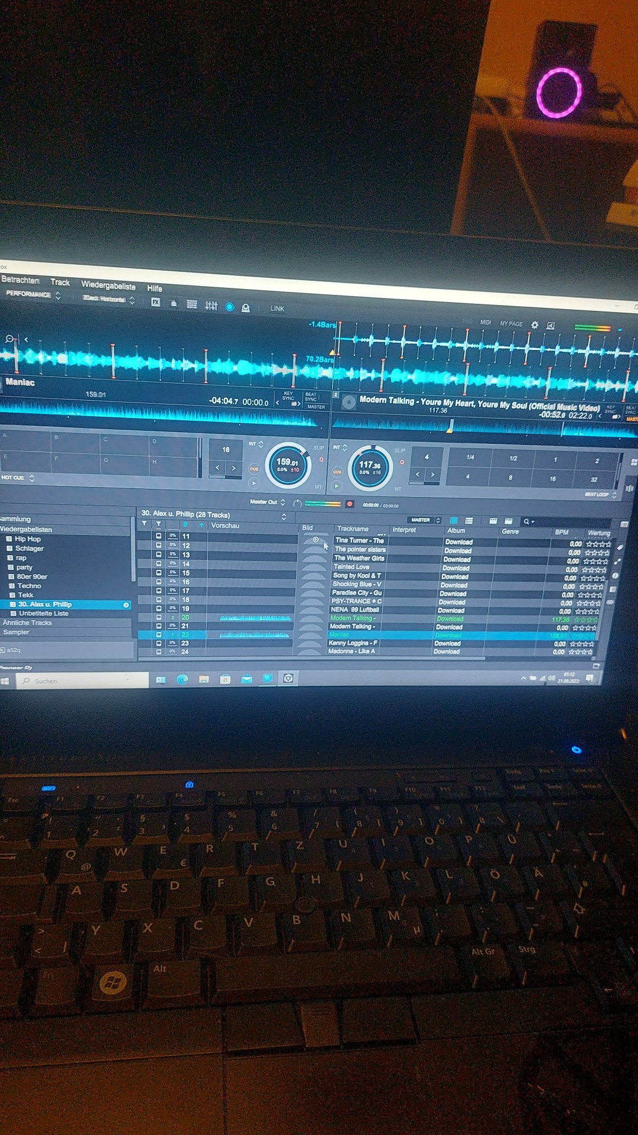Open the deck layout dropdown
638x1135 pixels.
click(109, 299)
